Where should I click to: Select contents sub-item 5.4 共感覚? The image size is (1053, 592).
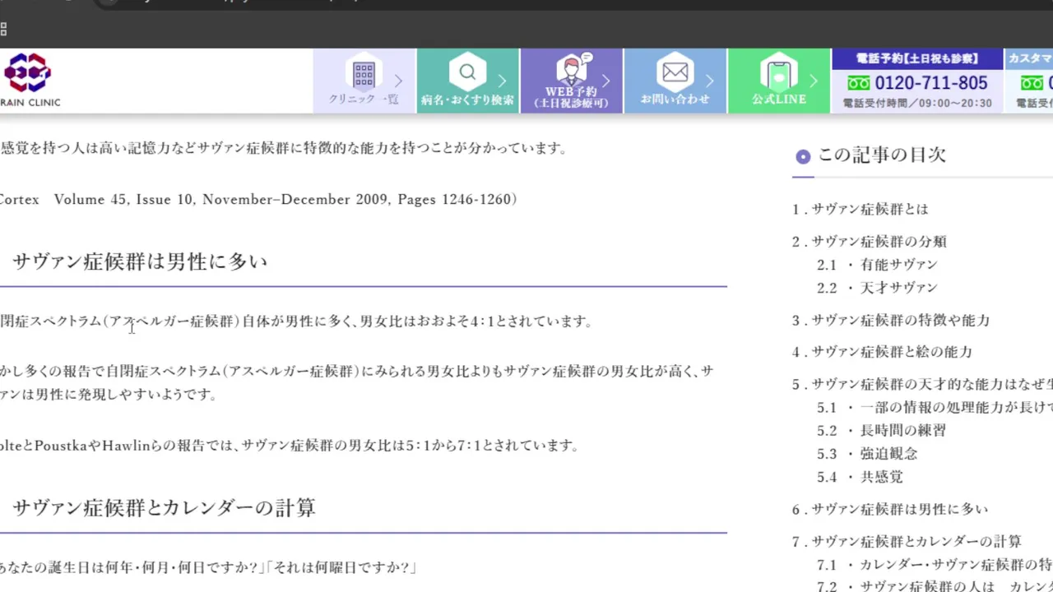click(x=860, y=476)
